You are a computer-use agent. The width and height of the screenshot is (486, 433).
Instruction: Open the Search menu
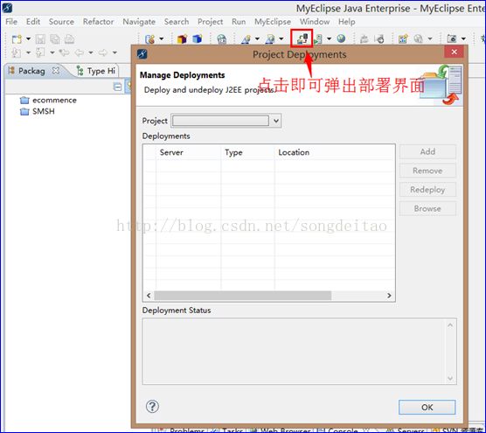pyautogui.click(x=177, y=22)
